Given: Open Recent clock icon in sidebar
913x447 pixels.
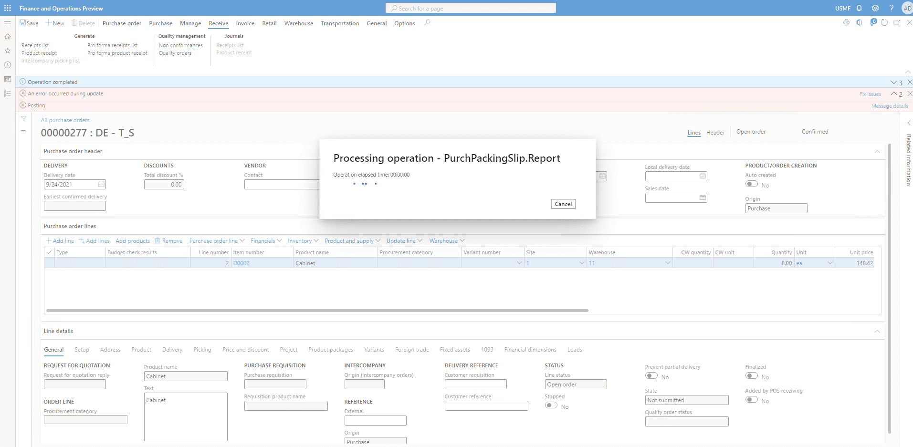Looking at the screenshot, I should (x=8, y=65).
